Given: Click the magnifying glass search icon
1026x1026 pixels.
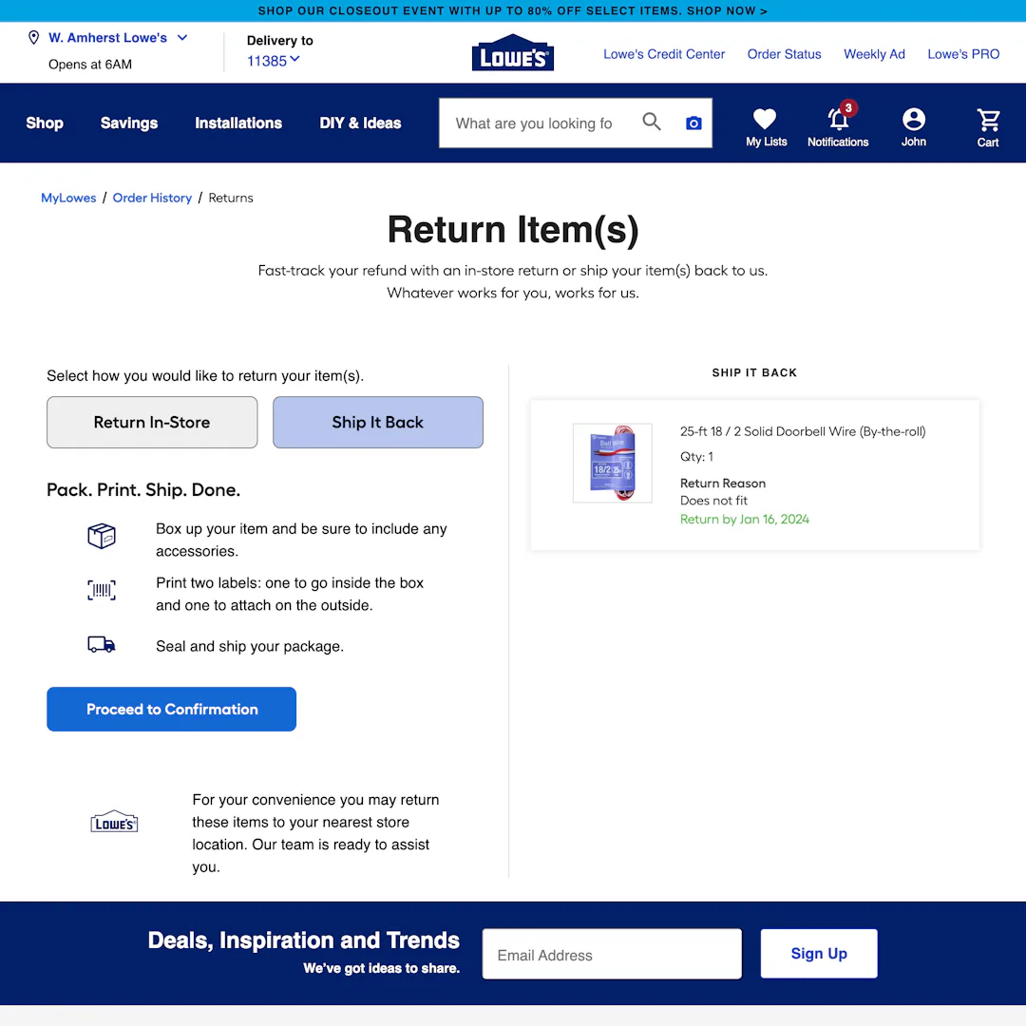Looking at the screenshot, I should tap(652, 123).
